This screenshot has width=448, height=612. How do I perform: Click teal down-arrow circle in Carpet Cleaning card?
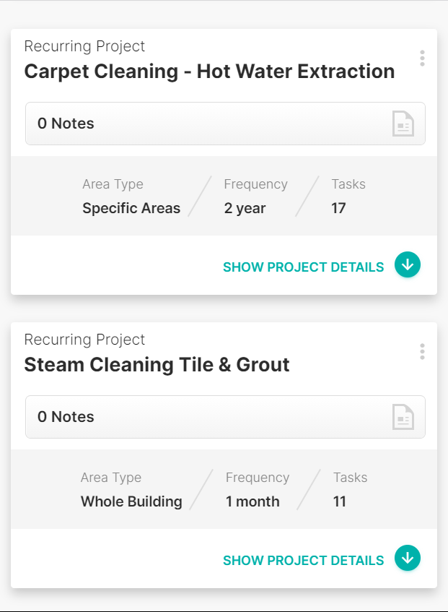click(408, 265)
